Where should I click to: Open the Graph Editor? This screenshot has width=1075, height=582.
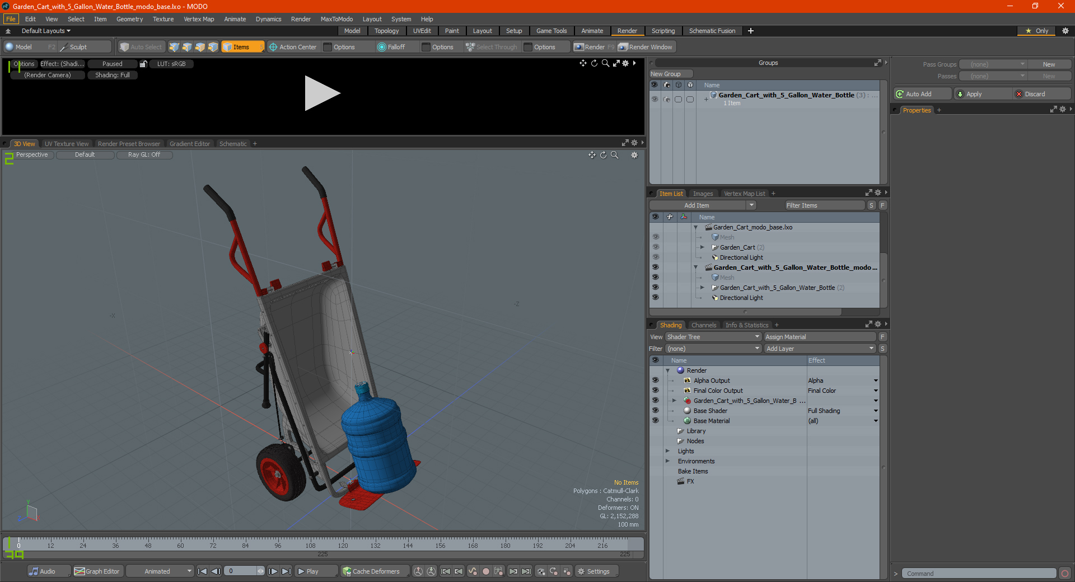click(x=97, y=571)
